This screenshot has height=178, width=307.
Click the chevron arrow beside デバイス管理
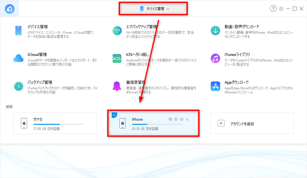click(x=168, y=9)
